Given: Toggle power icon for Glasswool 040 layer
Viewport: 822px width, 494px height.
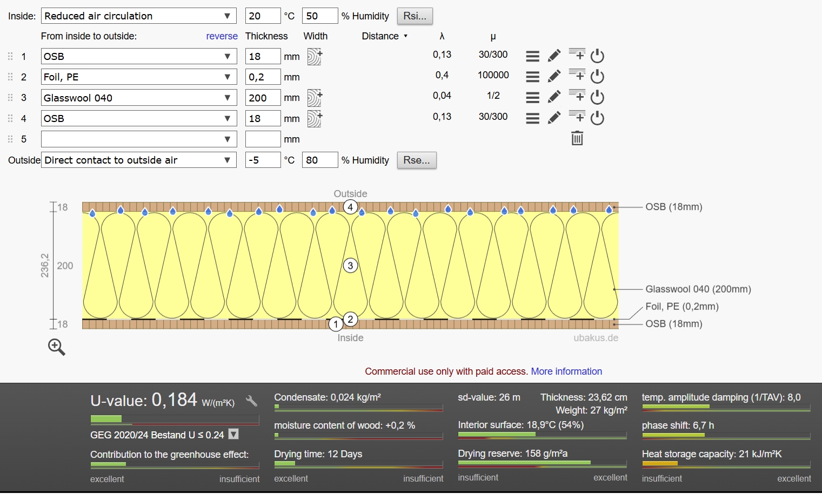Looking at the screenshot, I should tap(597, 98).
